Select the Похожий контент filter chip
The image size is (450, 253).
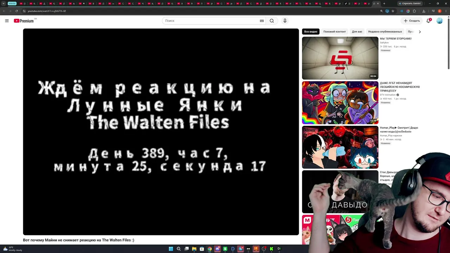(335, 32)
